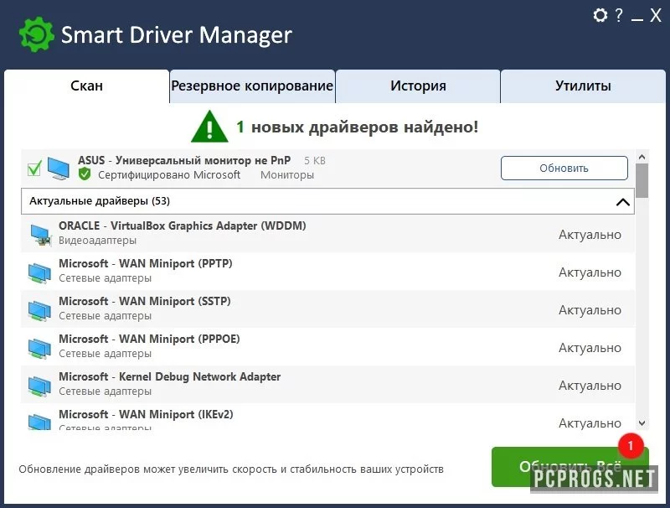Click the ASUS monitor device icon
Image resolution: width=670 pixels, height=508 pixels.
click(58, 168)
